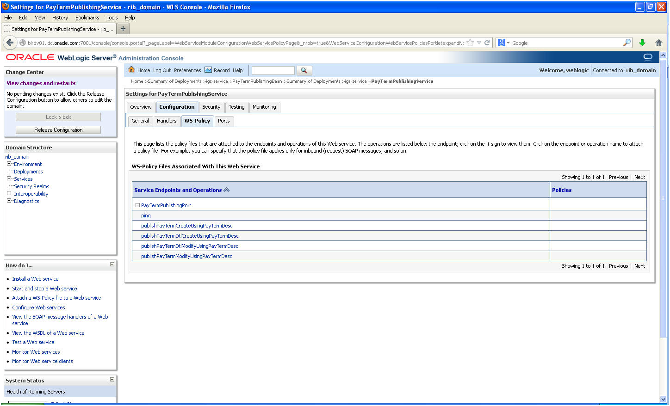Open the Handlers sub-tab
670x406 pixels.
pos(167,121)
